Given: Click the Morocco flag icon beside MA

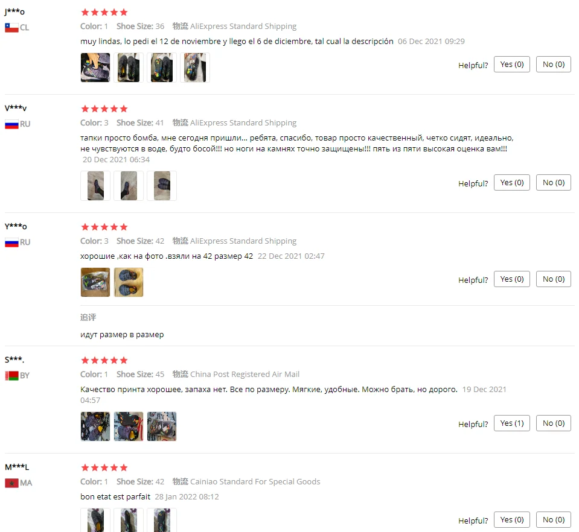Looking at the screenshot, I should coord(11,483).
